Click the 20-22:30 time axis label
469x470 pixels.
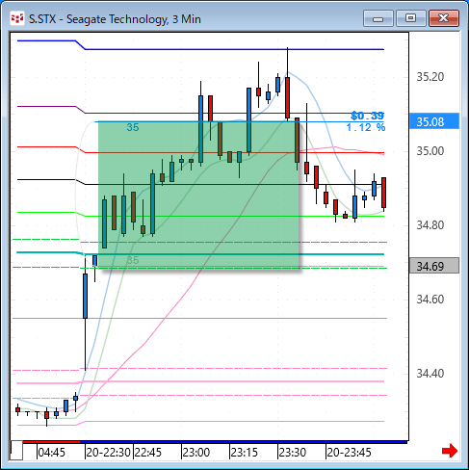tap(108, 453)
